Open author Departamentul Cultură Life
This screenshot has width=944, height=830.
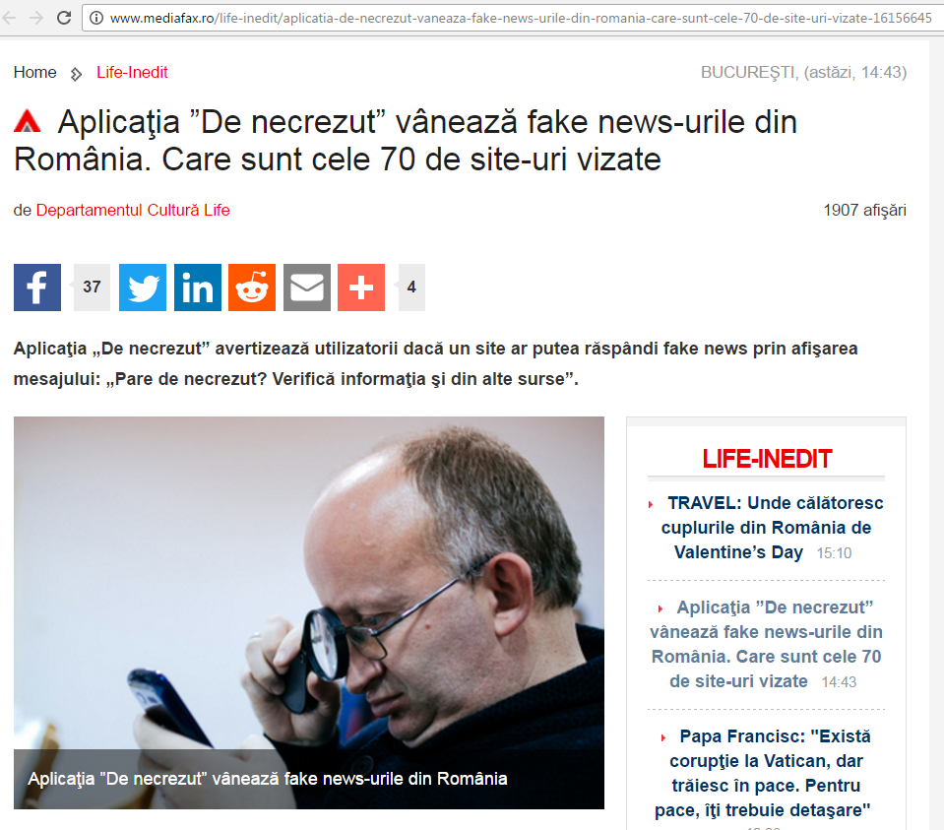click(x=133, y=211)
